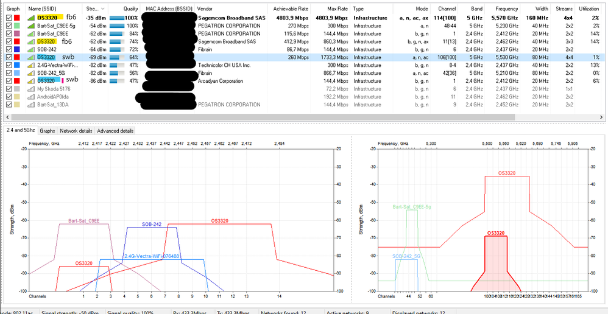Uncheck graph checkbox for Bart-Sat_C9EE-5g
The height and width of the screenshot is (314, 608).
(x=9, y=26)
